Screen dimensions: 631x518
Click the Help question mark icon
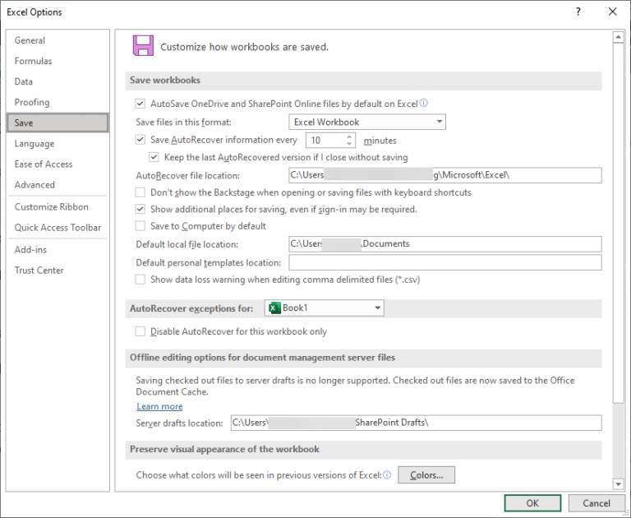[x=578, y=12]
